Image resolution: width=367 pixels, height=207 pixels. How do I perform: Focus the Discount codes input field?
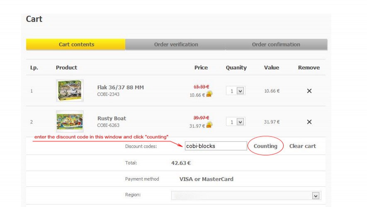(x=216, y=146)
